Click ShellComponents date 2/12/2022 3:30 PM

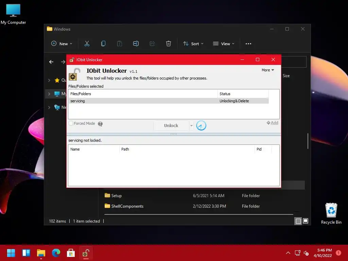pyautogui.click(x=209, y=206)
